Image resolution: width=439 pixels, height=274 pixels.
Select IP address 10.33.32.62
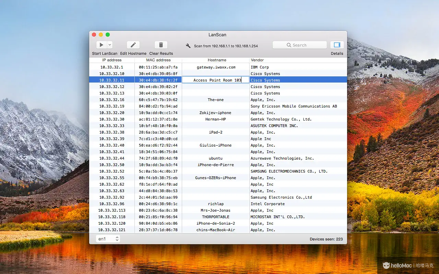click(112, 184)
